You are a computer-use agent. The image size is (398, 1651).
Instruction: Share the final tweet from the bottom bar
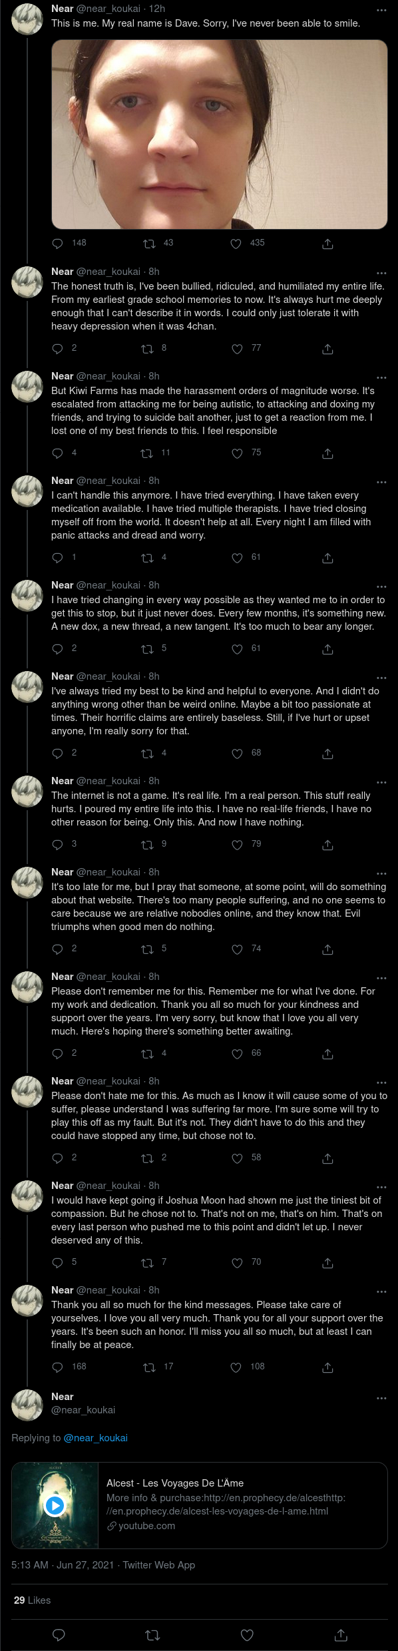click(341, 1634)
